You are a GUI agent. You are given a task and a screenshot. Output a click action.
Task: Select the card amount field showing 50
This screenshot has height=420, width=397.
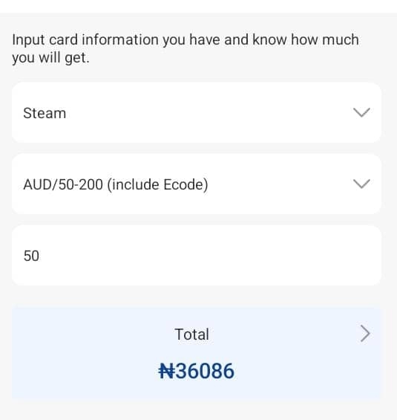click(197, 255)
